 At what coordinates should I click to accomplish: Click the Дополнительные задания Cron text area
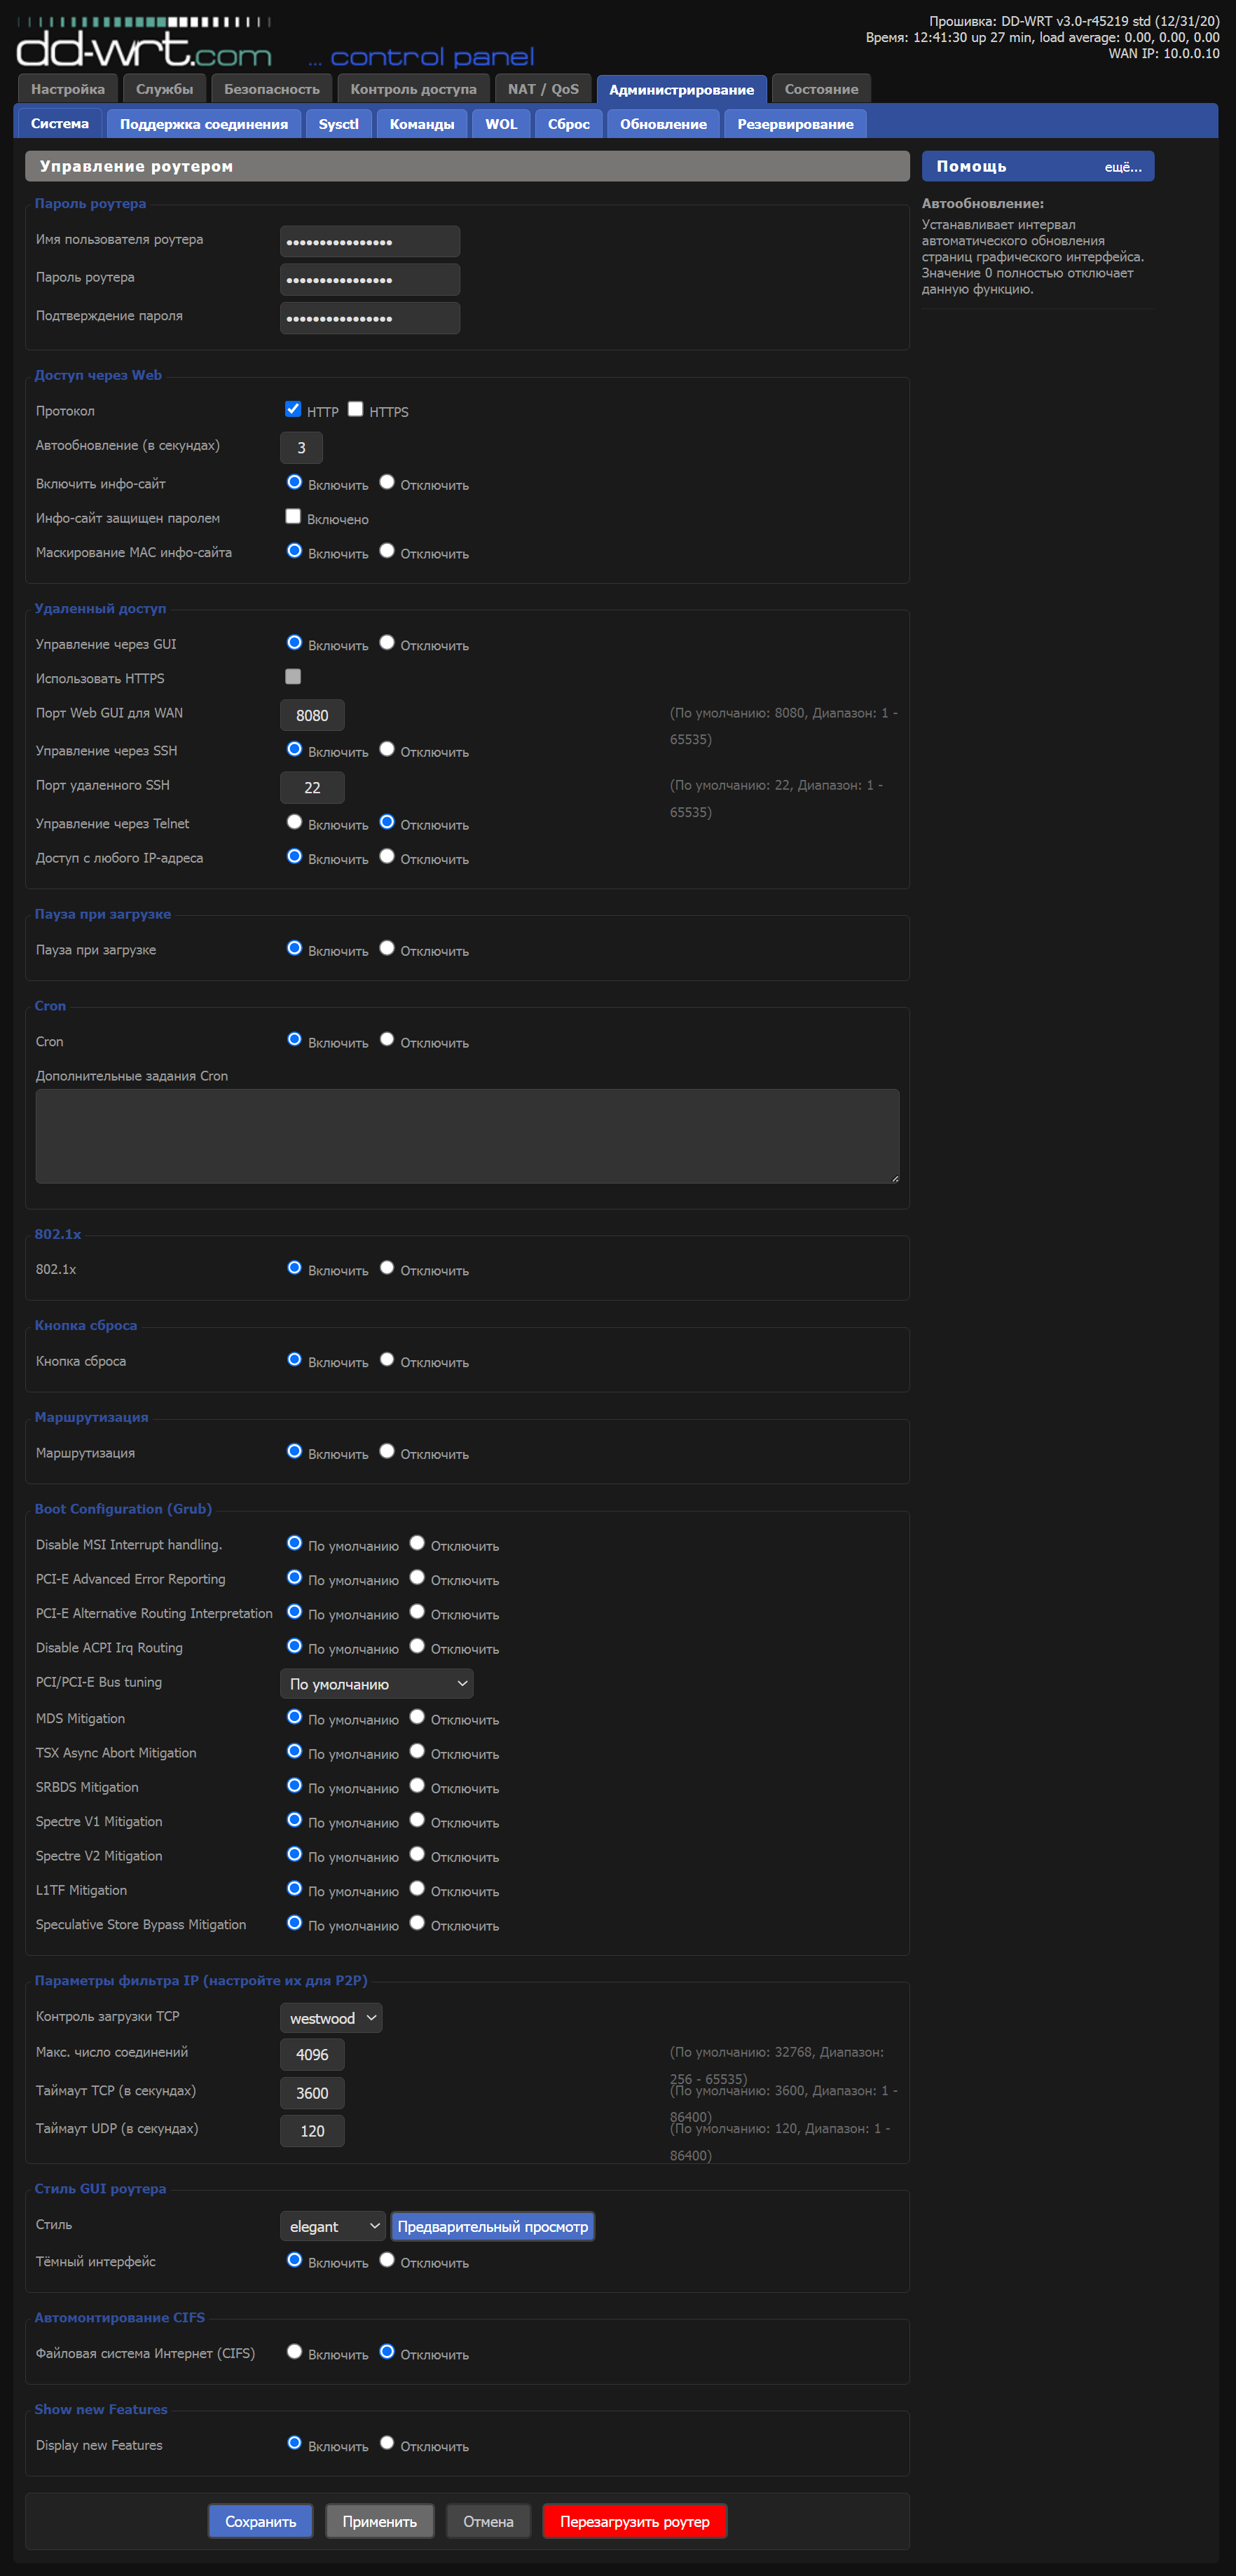[467, 1136]
